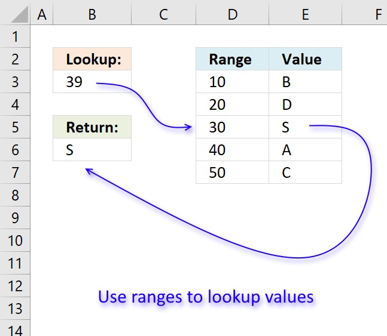Click the Value table header cell
Viewport: 387px width, 336px height.
305,60
